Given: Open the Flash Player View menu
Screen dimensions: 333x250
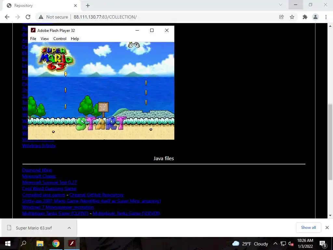Looking at the screenshot, I should (45, 39).
